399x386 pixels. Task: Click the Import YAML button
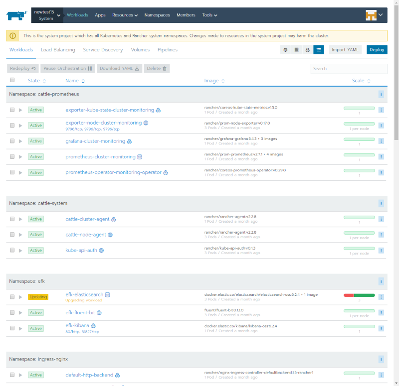pos(345,50)
